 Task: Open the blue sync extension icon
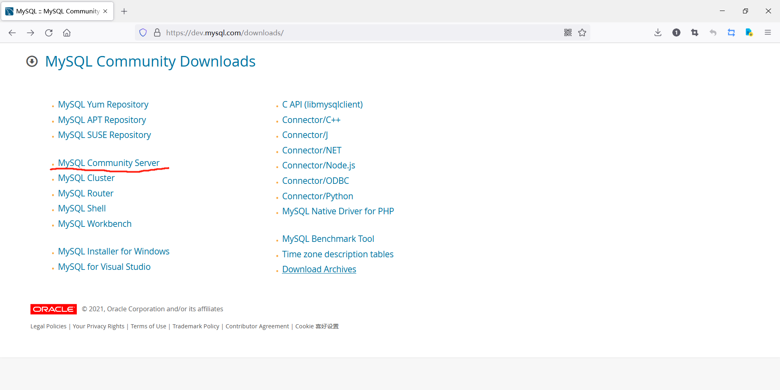click(731, 33)
